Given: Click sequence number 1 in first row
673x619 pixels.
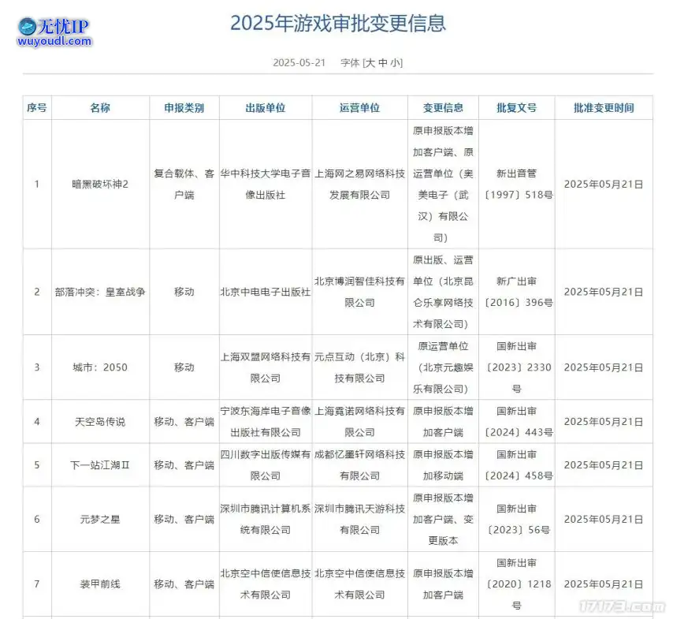Looking at the screenshot, I should click(37, 185).
